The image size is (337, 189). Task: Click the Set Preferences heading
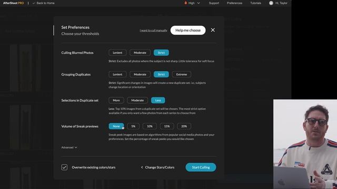pyautogui.click(x=75, y=27)
